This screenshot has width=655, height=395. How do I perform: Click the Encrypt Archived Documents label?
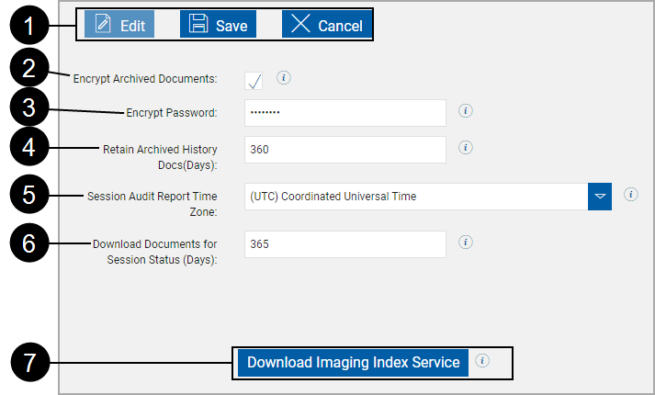145,79
